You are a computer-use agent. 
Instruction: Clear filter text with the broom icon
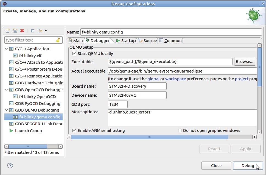(x=58, y=40)
